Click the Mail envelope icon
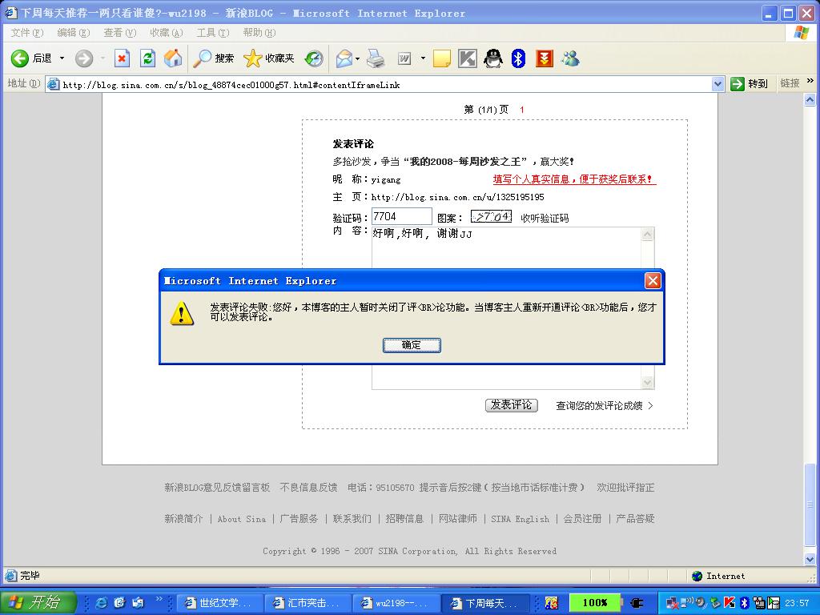 [x=344, y=58]
